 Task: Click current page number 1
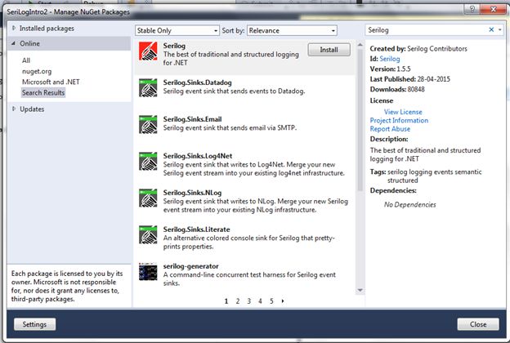pyautogui.click(x=226, y=301)
